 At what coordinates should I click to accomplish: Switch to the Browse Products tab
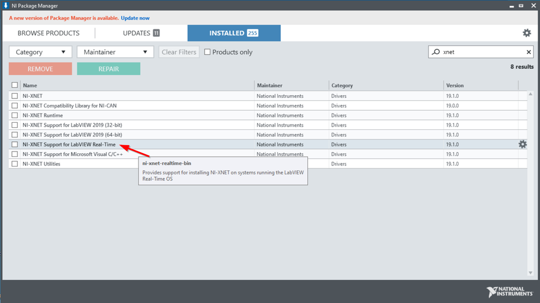(x=49, y=33)
